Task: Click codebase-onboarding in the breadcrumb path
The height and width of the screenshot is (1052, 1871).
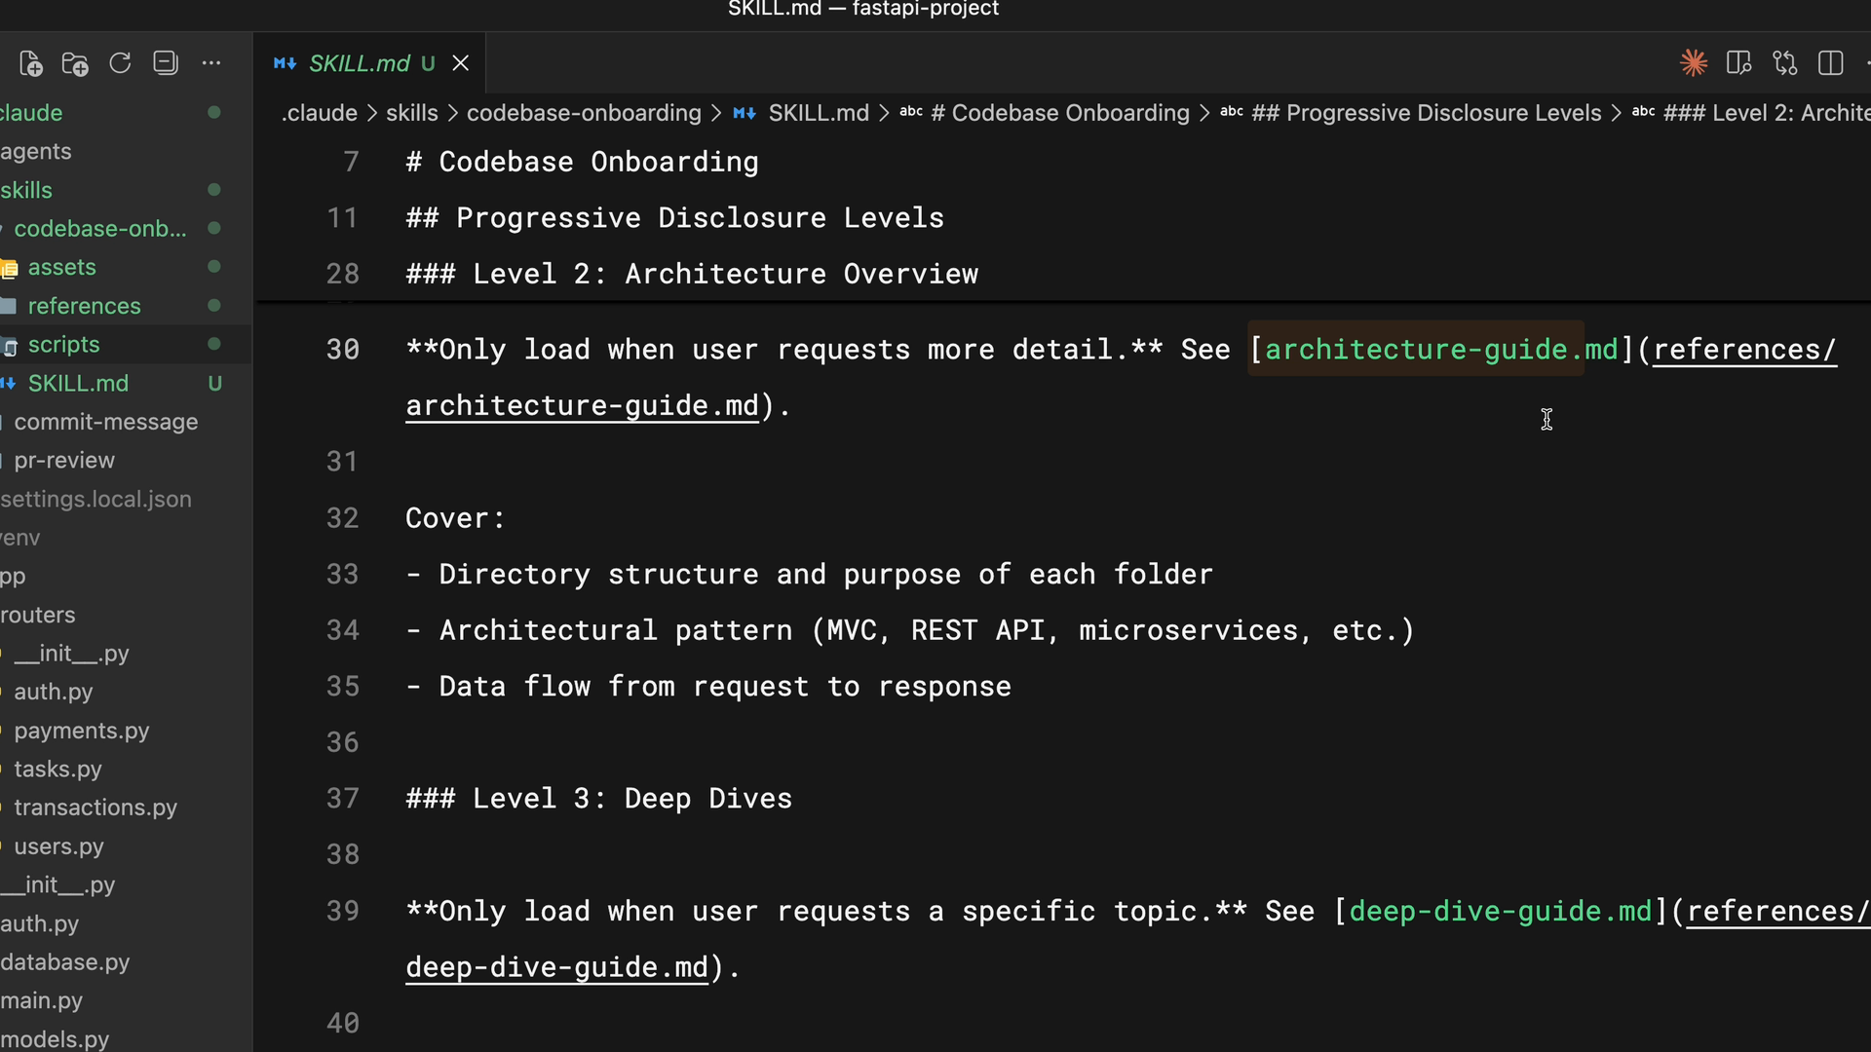Action: tap(583, 113)
